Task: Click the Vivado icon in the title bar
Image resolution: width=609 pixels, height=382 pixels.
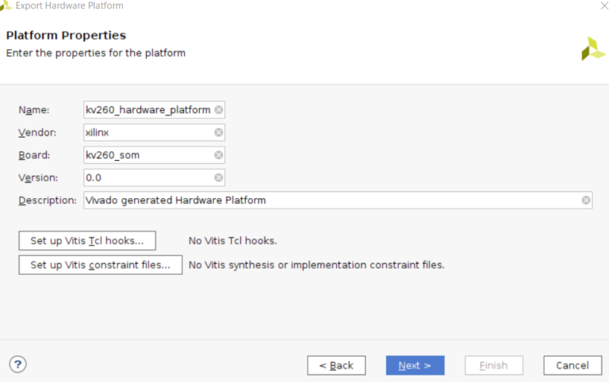Action: [x=6, y=6]
